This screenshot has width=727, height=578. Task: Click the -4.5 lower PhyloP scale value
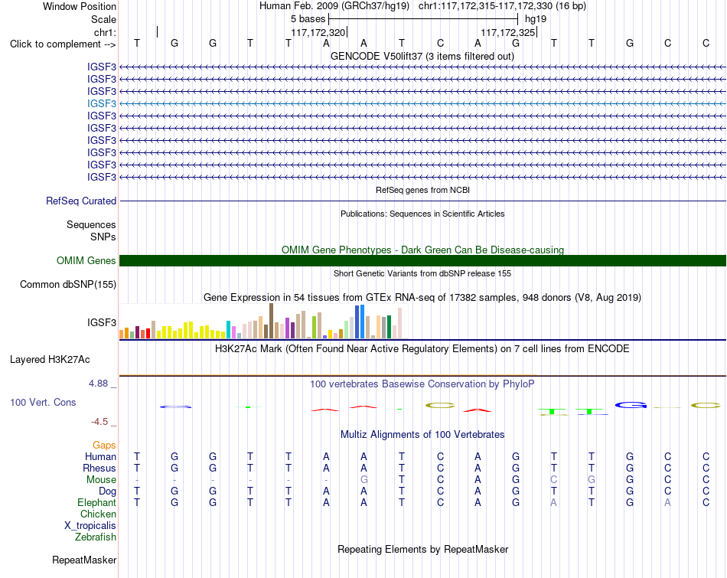point(99,422)
